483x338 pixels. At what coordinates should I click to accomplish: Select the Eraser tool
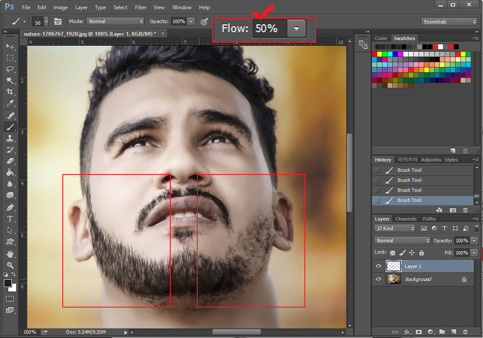[x=10, y=161]
